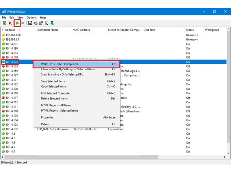Viewport: 231px width, 173px height.
Task: Select the row with IP 10.1.4.117
Action: [x=113, y=98]
